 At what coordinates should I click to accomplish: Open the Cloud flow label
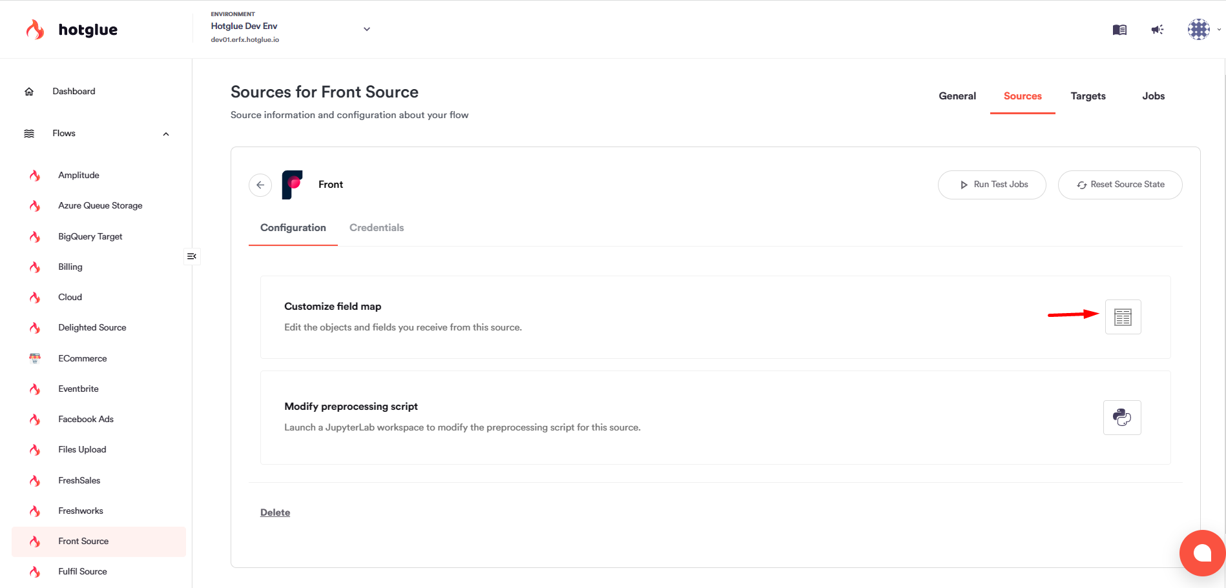(70, 298)
